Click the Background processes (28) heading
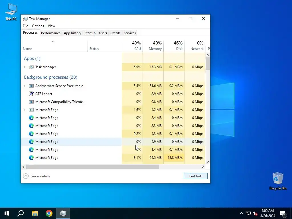This screenshot has width=292, height=219. click(x=51, y=77)
